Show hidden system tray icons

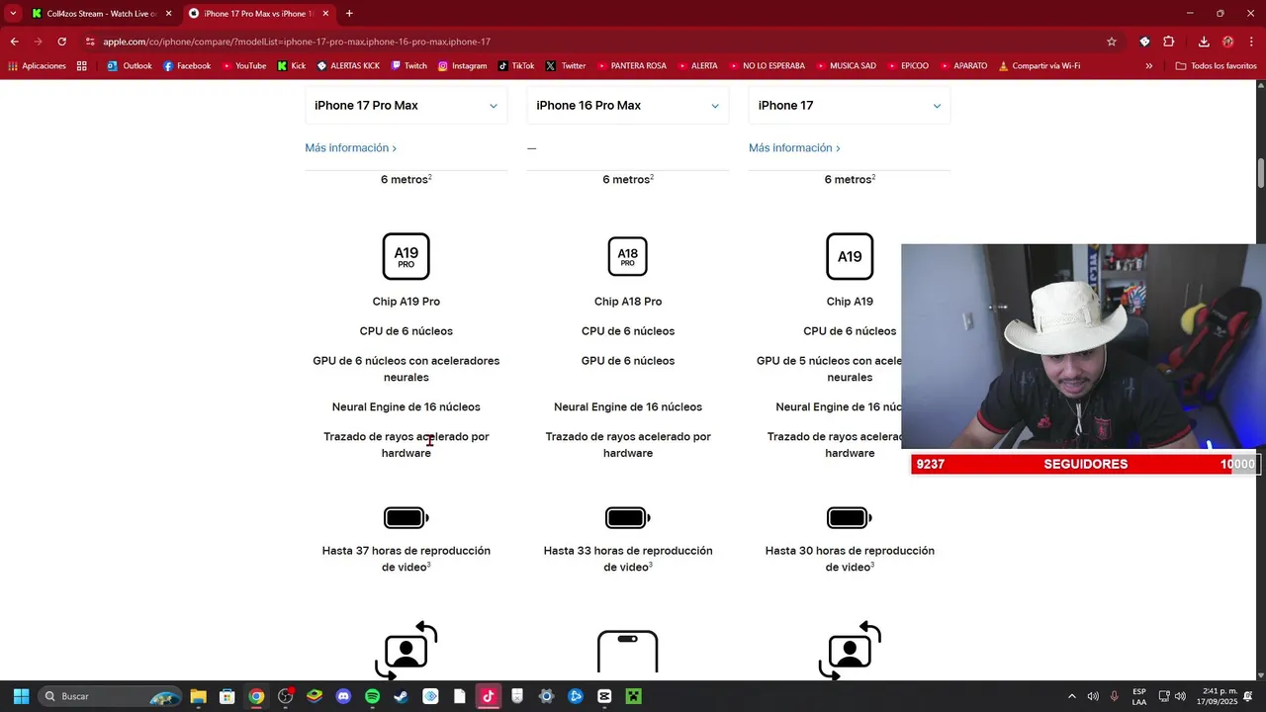coord(1071,696)
